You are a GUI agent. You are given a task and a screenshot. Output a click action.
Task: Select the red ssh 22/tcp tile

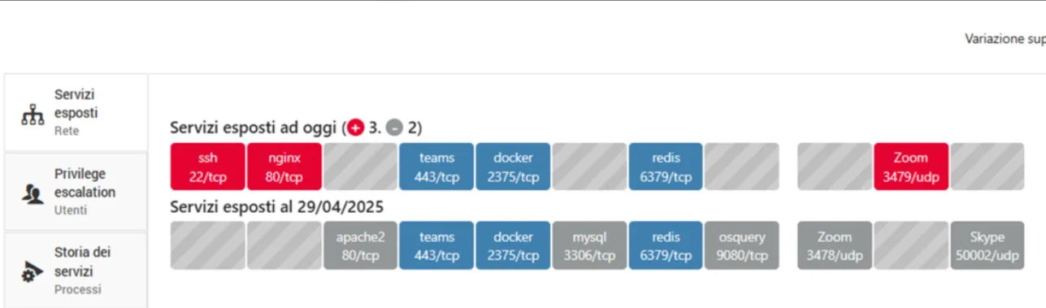pyautogui.click(x=208, y=167)
